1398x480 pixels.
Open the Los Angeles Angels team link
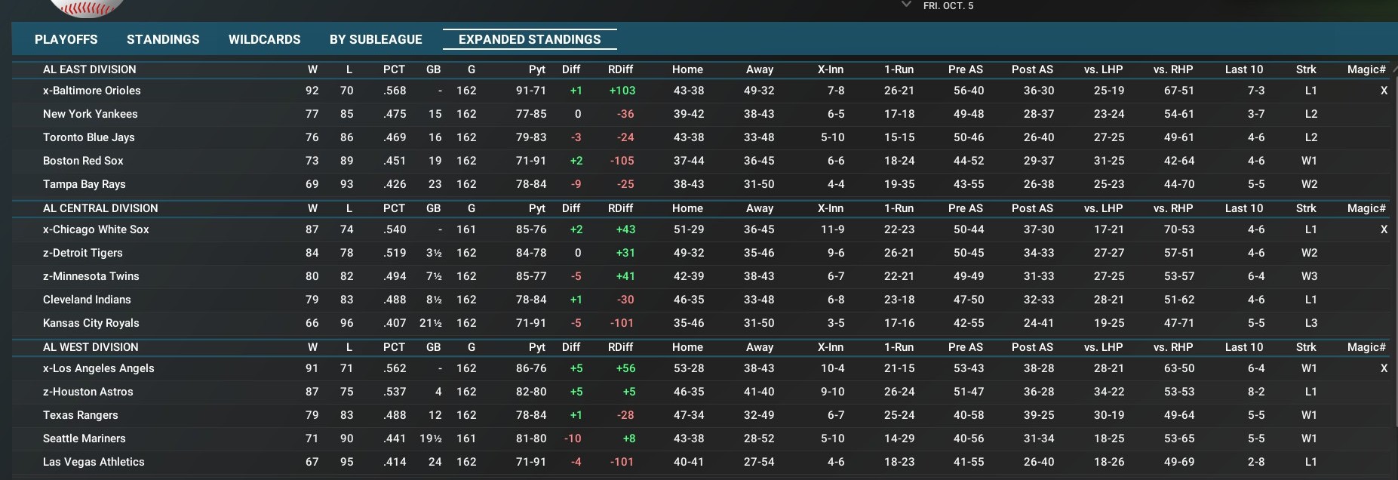click(x=98, y=368)
